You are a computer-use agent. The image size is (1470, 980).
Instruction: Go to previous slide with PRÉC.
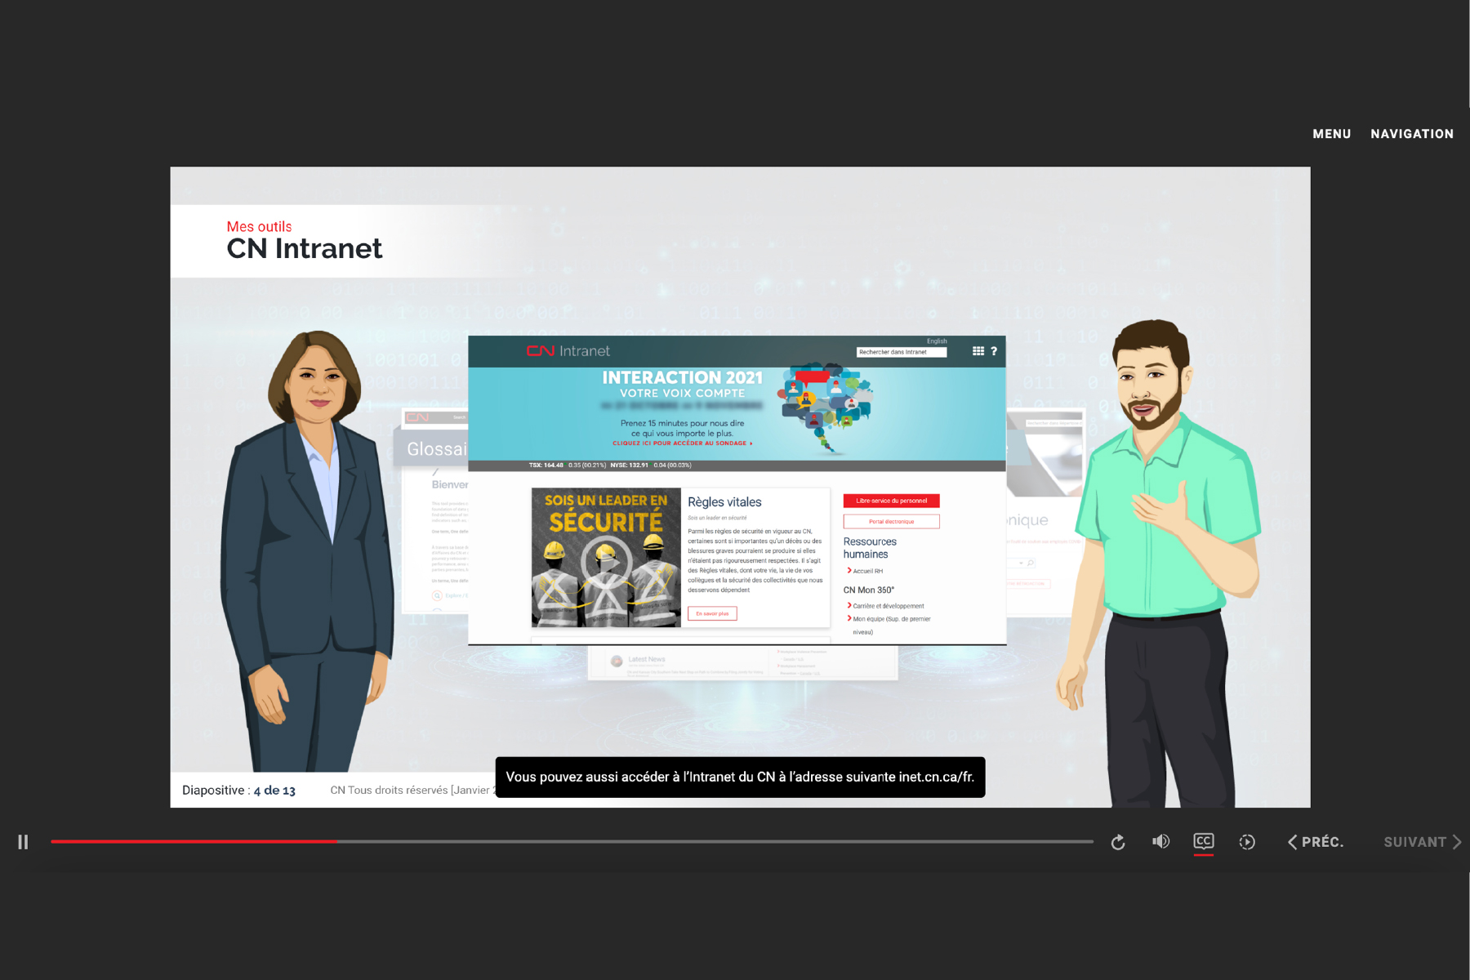tap(1316, 842)
